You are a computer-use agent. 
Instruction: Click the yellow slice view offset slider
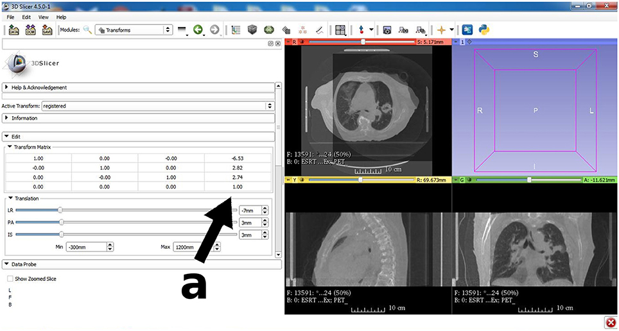pyautogui.click(x=362, y=180)
